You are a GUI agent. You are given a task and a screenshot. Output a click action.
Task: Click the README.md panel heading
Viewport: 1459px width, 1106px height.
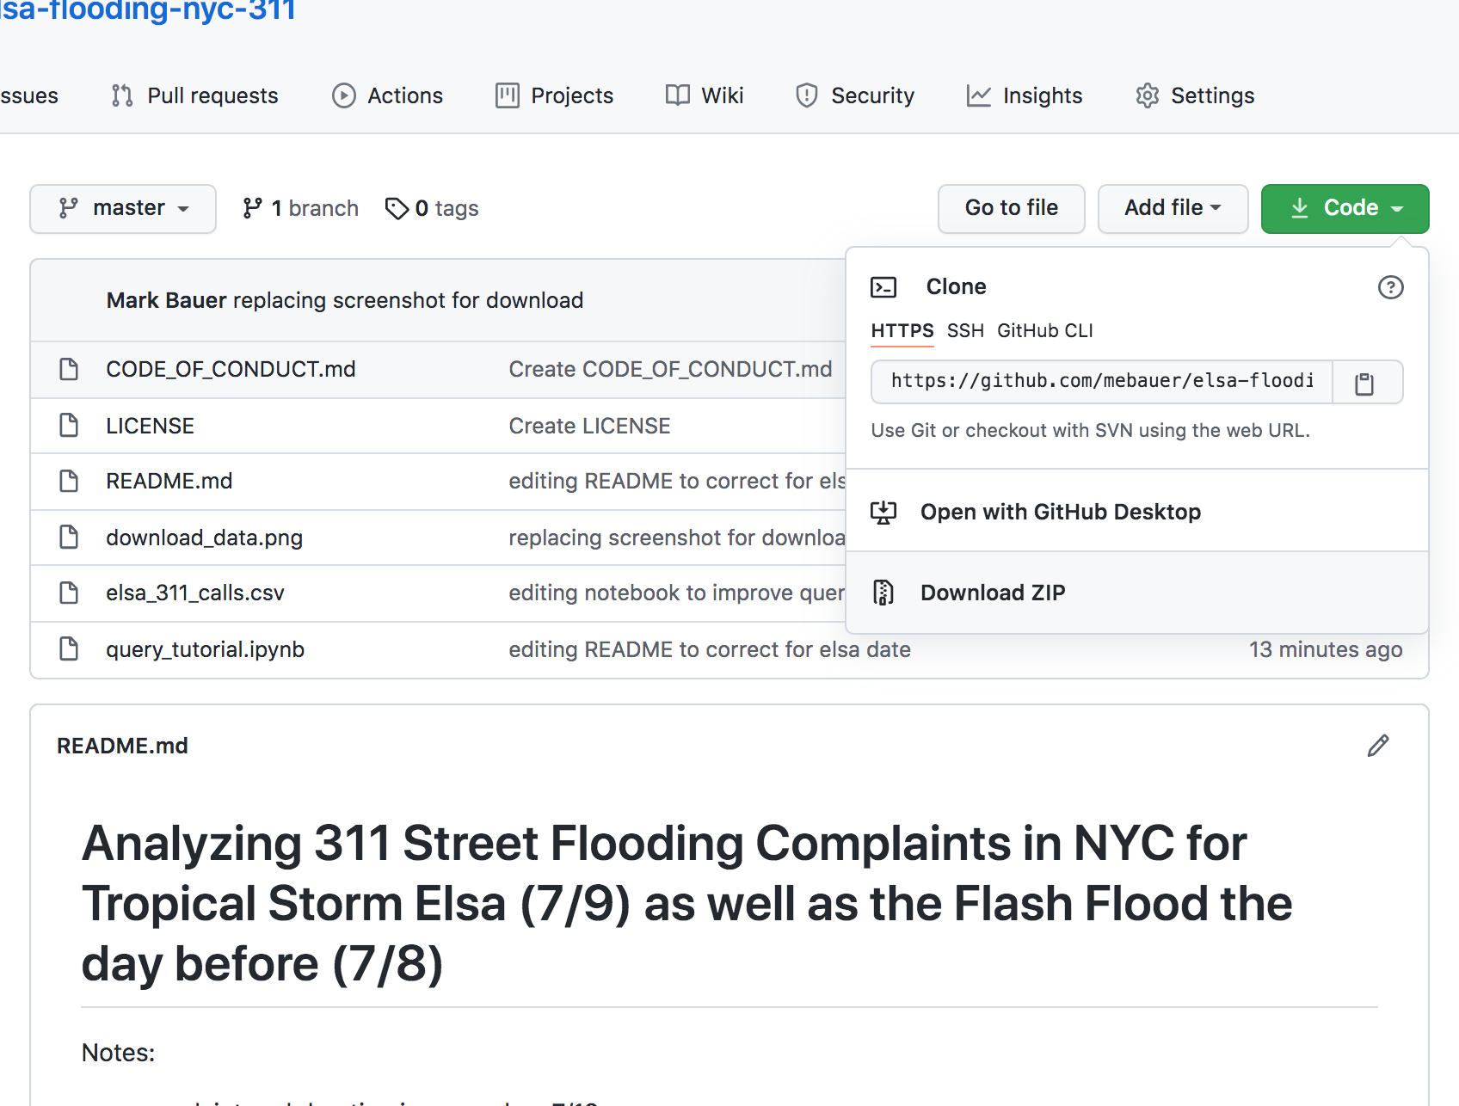(122, 746)
